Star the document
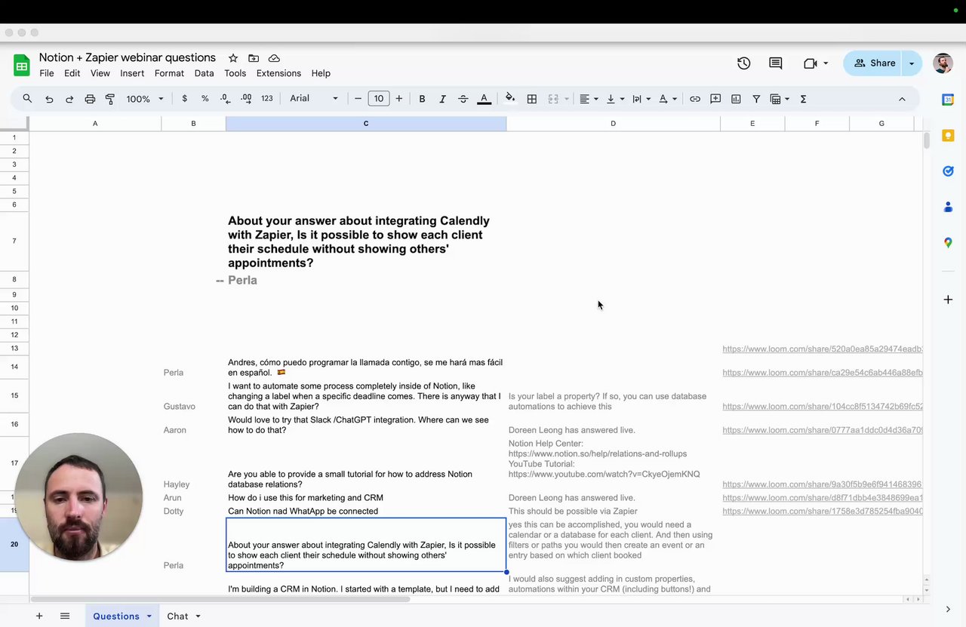The height and width of the screenshot is (627, 966). pyautogui.click(x=233, y=58)
